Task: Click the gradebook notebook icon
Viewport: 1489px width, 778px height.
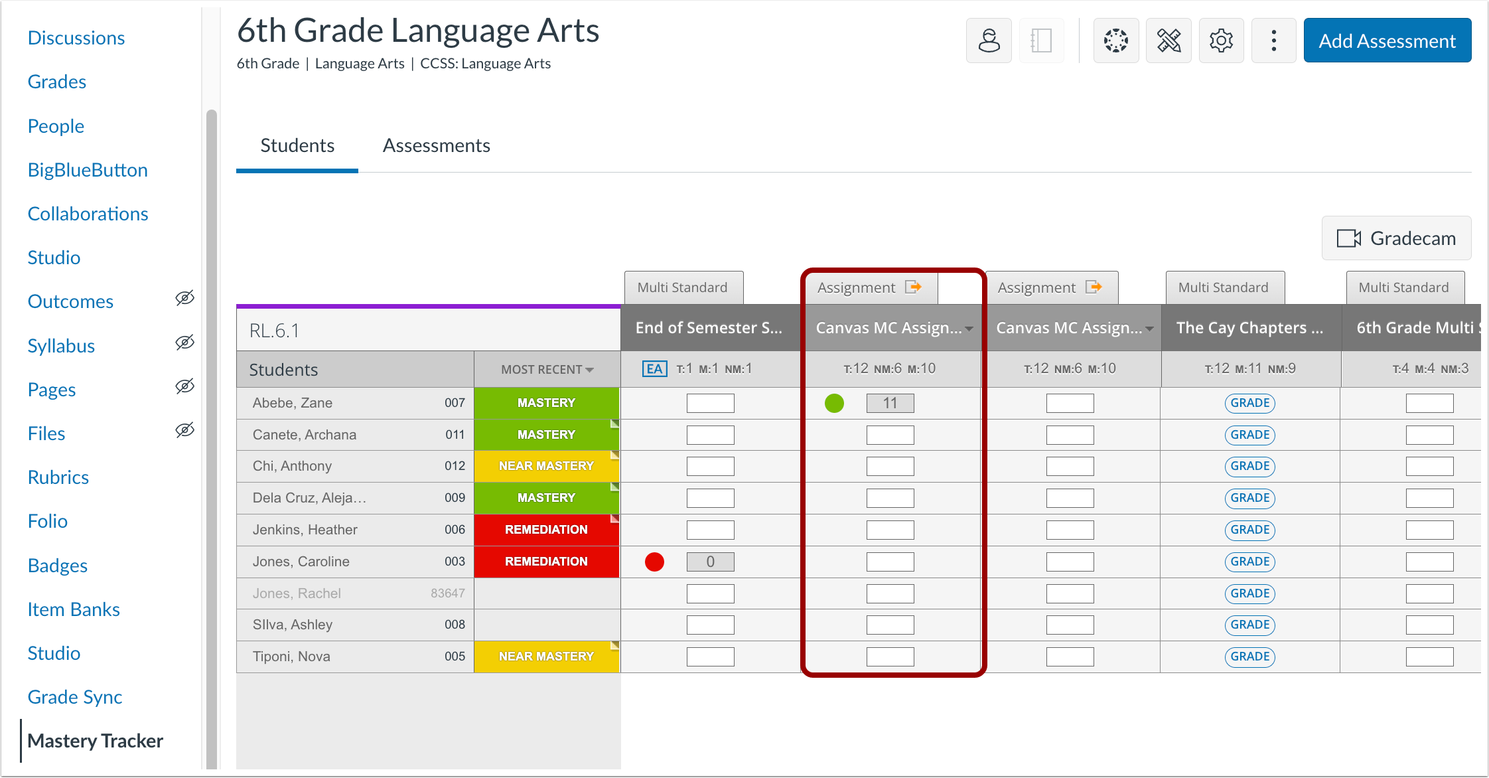Action: pyautogui.click(x=1041, y=40)
